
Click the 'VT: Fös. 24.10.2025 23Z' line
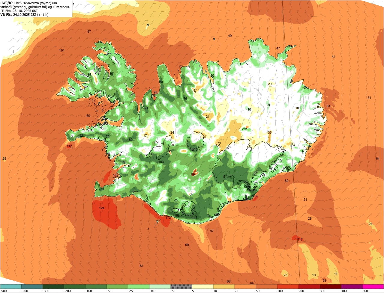coord(24,14)
